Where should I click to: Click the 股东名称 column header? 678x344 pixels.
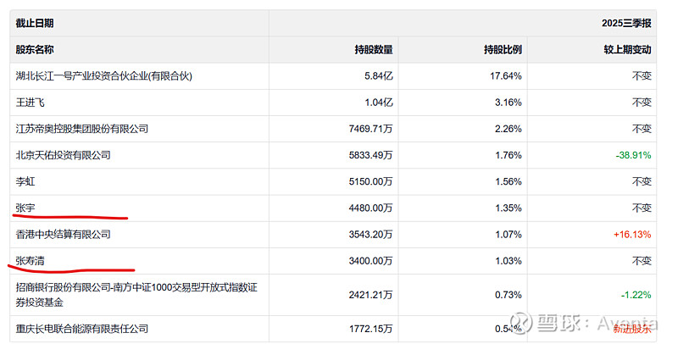35,50
